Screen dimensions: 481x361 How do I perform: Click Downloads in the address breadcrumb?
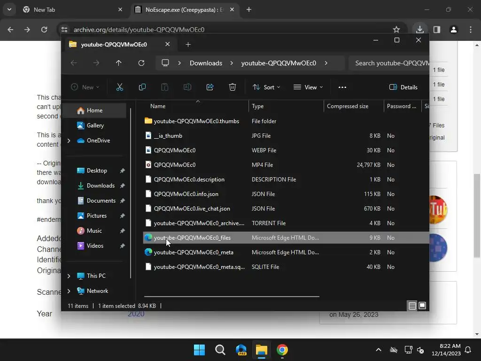point(206,63)
